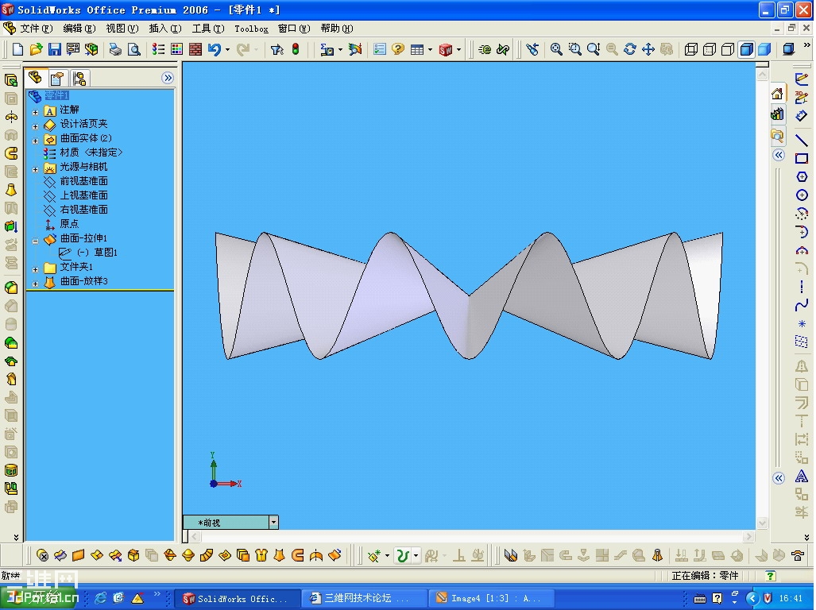Click the Rebuild traffic light icon
This screenshot has width=816, height=610.
click(x=296, y=49)
